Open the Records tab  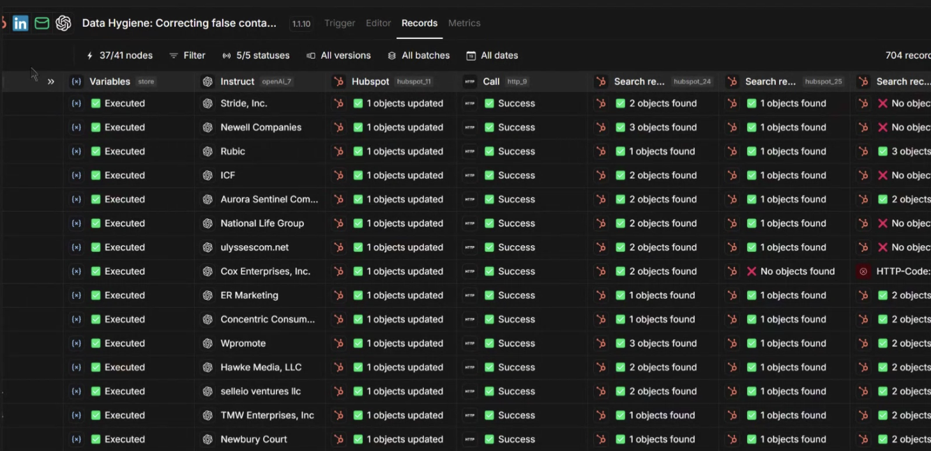(x=420, y=23)
